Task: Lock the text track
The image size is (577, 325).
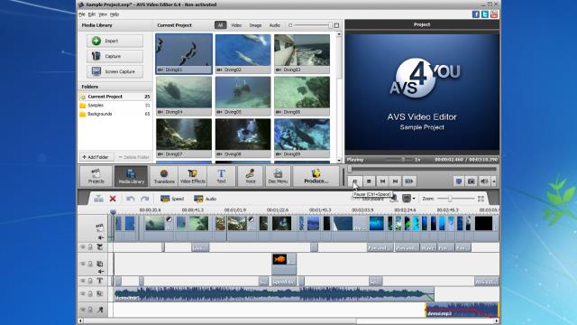Action: click(x=90, y=281)
